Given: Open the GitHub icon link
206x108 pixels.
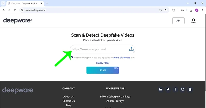Looking at the screenshot, I should [193, 21].
